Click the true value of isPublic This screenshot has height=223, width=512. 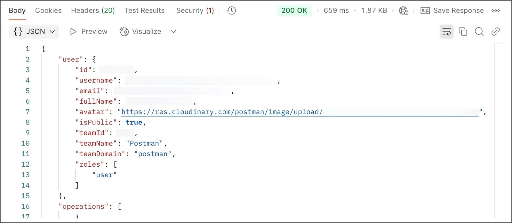click(134, 122)
